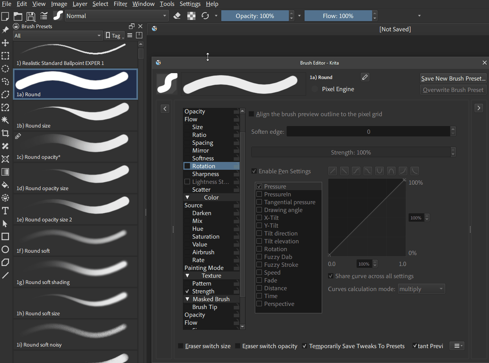The width and height of the screenshot is (489, 363).
Task: Select the Text tool in toolbox
Action: (5, 211)
